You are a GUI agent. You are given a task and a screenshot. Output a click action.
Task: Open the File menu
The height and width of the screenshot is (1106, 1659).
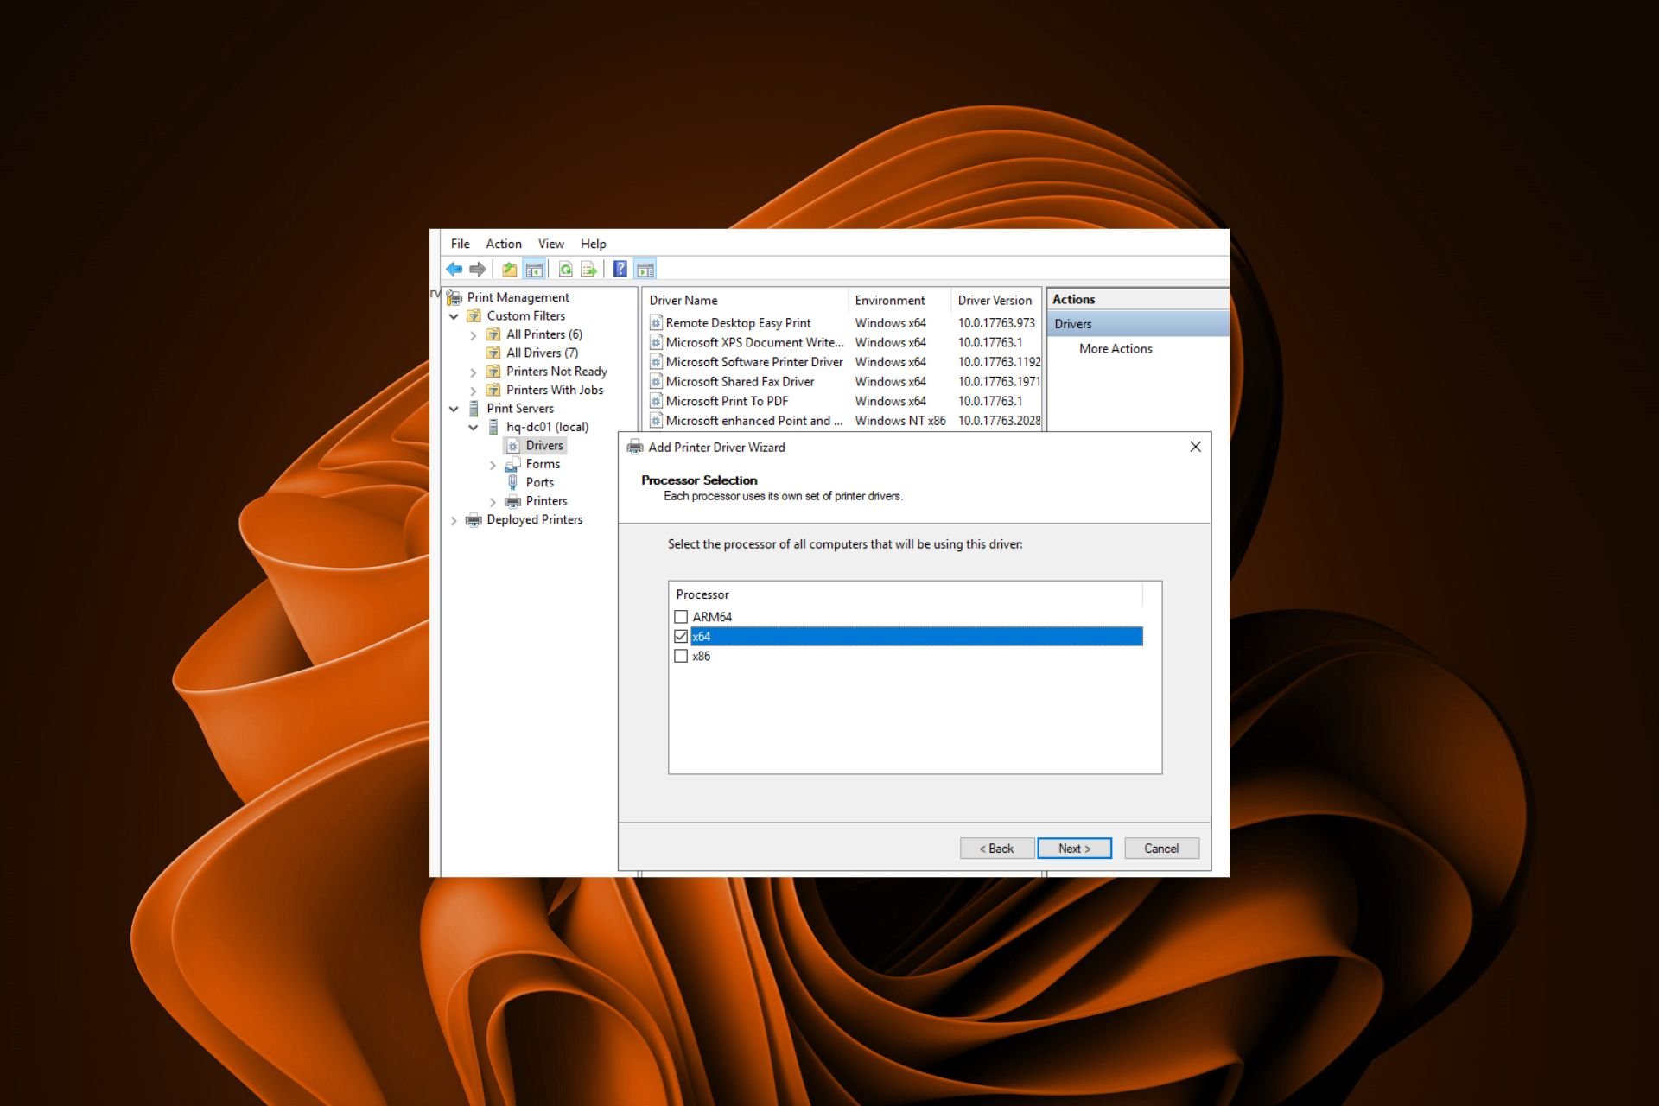click(x=461, y=244)
